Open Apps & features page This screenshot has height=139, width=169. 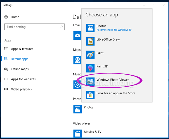pyautogui.click(x=22, y=49)
